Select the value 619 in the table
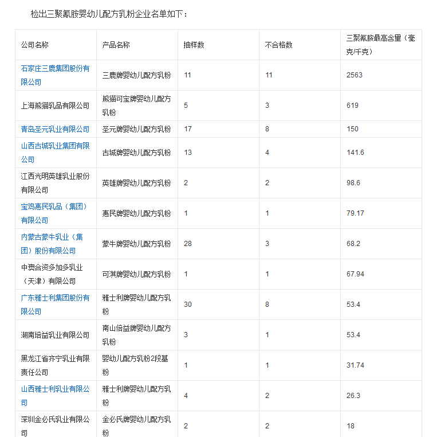This screenshot has height=437, width=433. click(352, 106)
